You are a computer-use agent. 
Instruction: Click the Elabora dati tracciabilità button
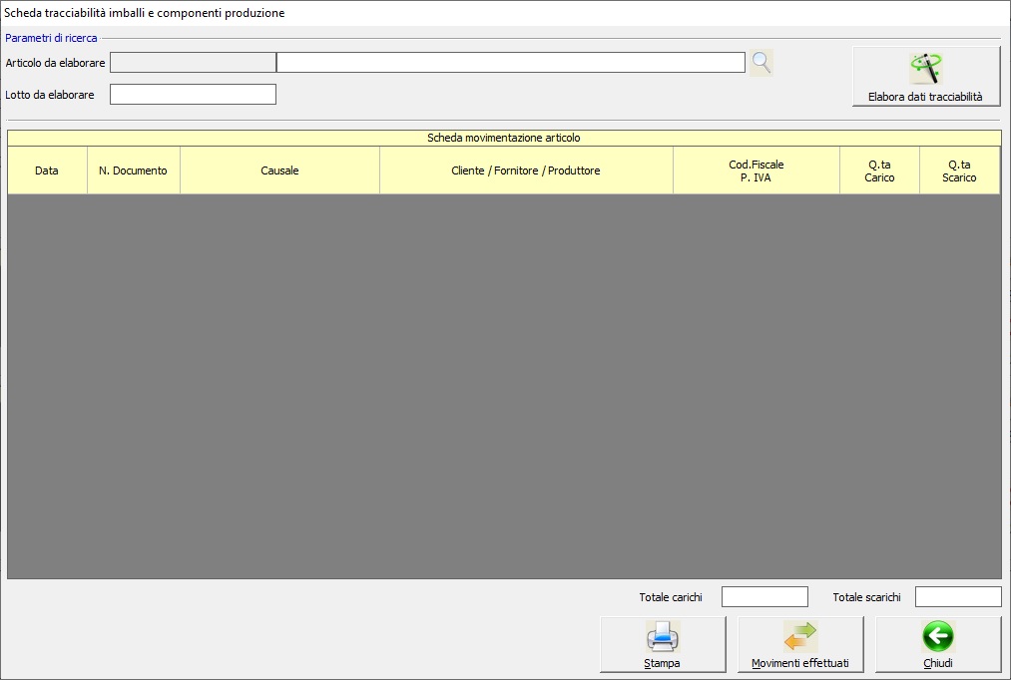pyautogui.click(x=926, y=76)
